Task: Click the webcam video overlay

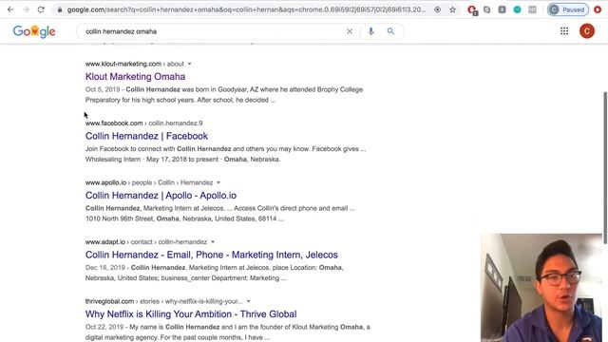Action: pos(541,287)
